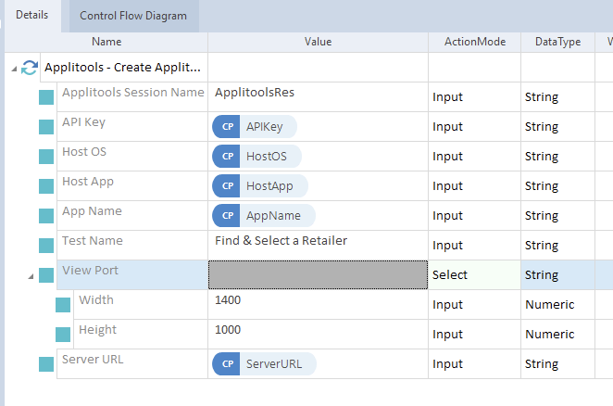613x406 pixels.
Task: Click the Find & Select a Retailer value
Action: (281, 241)
